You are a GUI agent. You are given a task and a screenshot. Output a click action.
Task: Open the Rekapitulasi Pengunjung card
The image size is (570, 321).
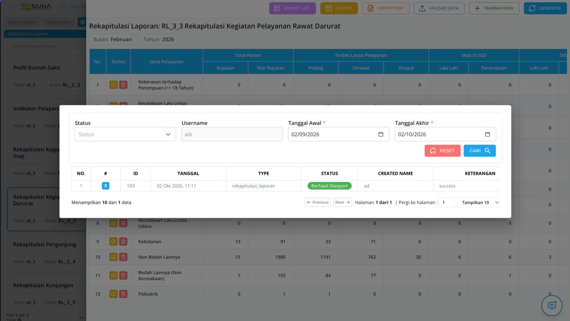point(47,253)
